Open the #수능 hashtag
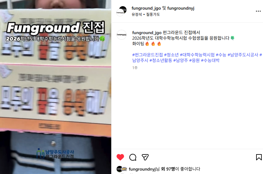This screenshot has height=174, width=263. point(221,55)
